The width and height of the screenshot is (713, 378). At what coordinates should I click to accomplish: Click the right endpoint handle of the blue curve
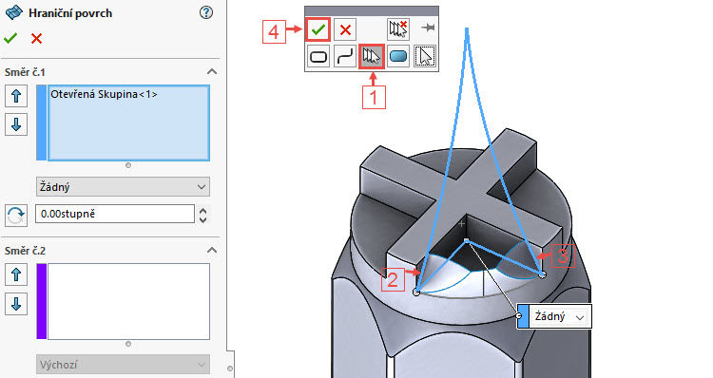(542, 274)
